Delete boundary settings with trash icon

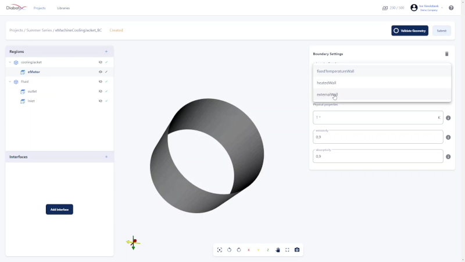pyautogui.click(x=446, y=54)
